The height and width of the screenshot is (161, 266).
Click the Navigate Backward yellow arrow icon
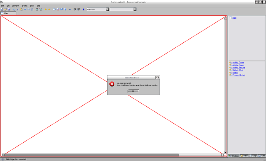click(x=46, y=10)
